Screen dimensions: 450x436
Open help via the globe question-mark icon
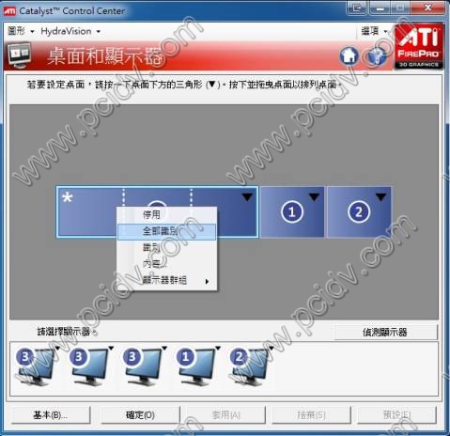[x=377, y=56]
